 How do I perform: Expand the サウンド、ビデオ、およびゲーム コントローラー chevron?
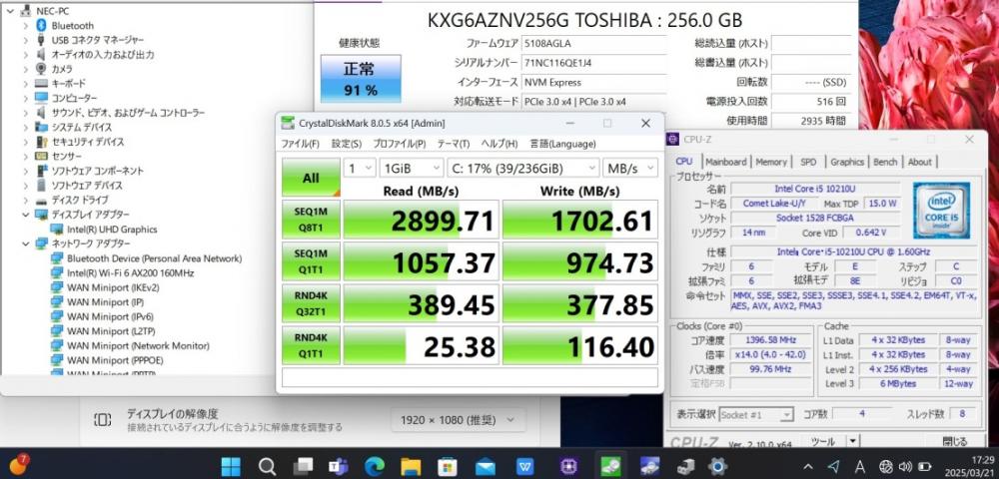pyautogui.click(x=26, y=113)
